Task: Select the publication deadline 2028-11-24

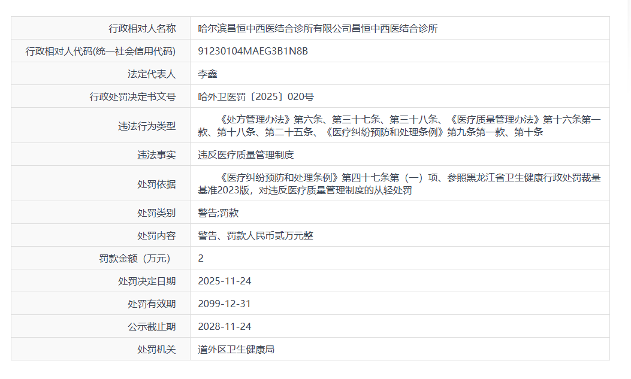Action: [x=225, y=326]
